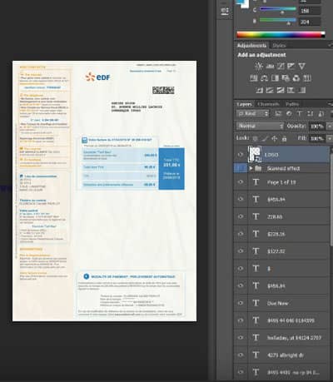Viewport: 333px width, 382px height.
Task: Add an Invert adjustment
Action: (x=259, y=90)
